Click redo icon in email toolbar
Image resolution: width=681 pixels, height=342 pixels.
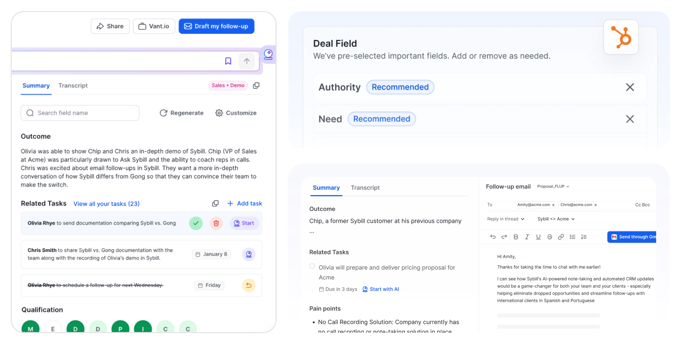coord(504,237)
